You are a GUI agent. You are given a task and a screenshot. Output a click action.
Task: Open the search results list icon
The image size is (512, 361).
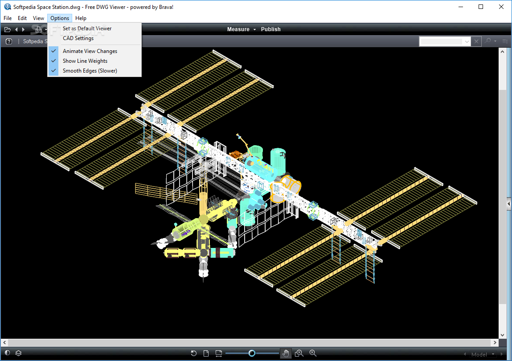(x=505, y=41)
